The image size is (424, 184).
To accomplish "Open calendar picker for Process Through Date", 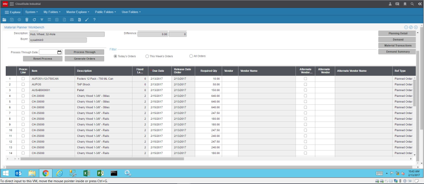I will point(60,52).
